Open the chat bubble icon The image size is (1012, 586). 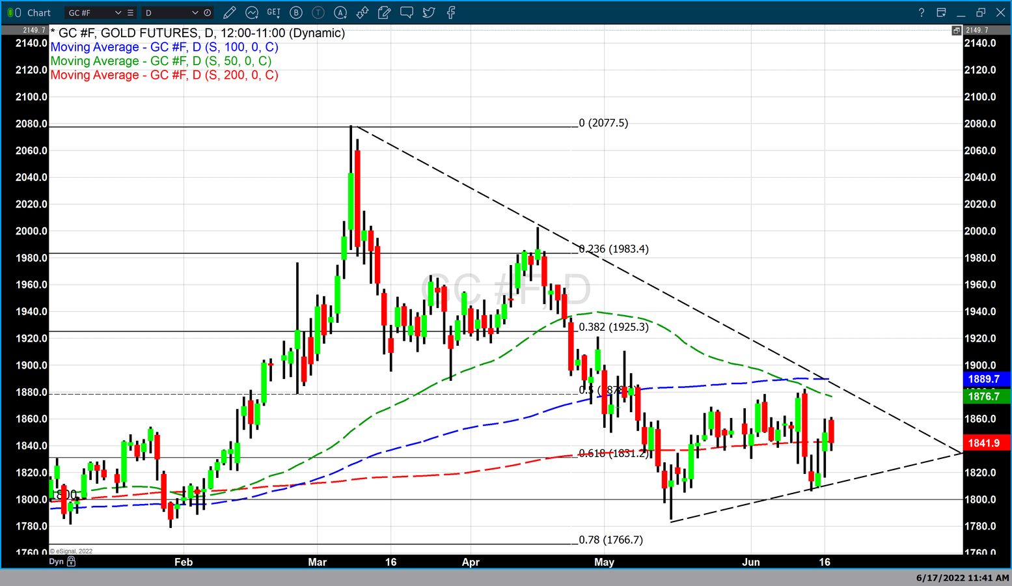pyautogui.click(x=407, y=12)
